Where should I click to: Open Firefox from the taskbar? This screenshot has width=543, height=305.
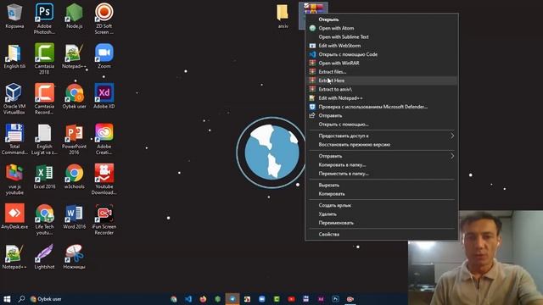coord(203,299)
